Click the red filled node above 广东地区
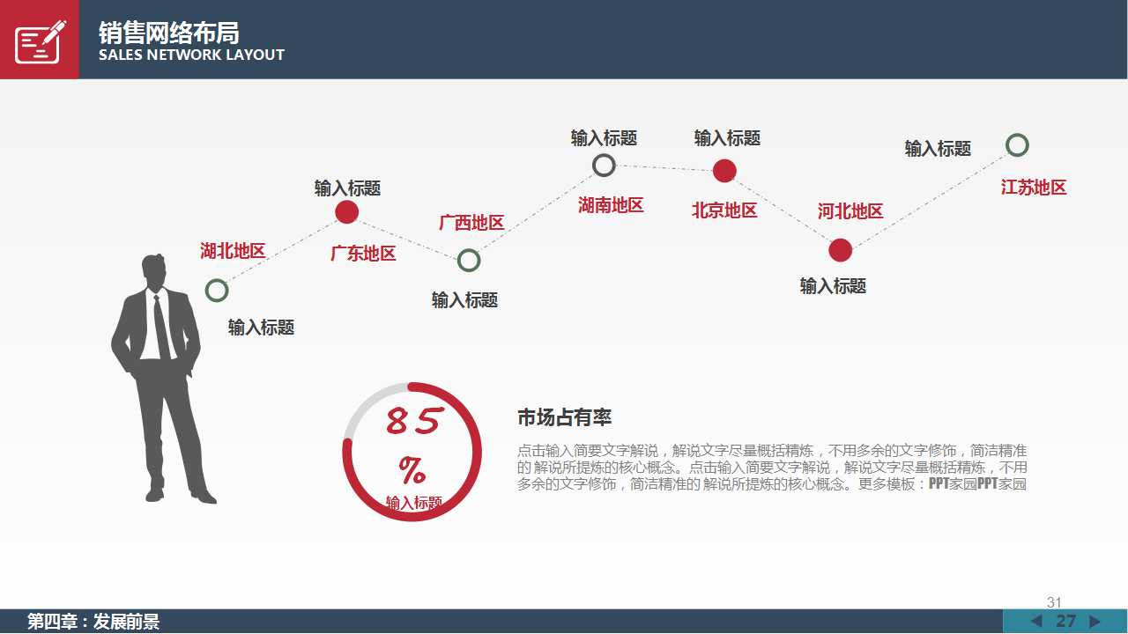The width and height of the screenshot is (1128, 634). pyautogui.click(x=347, y=212)
